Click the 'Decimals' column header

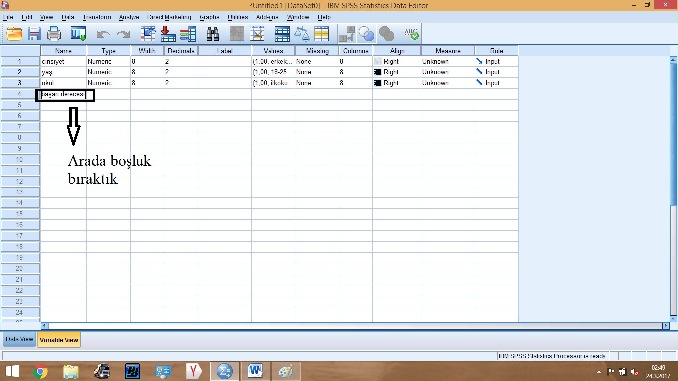181,51
